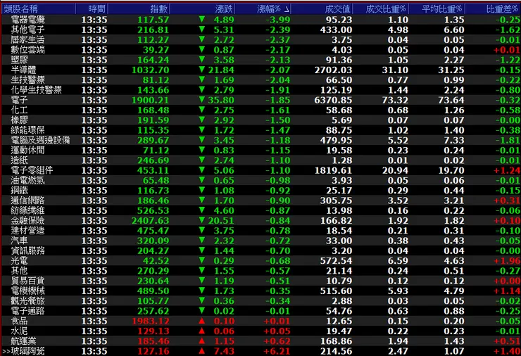
Task: Click the 食品 index value 1983.12
Action: (x=151, y=321)
